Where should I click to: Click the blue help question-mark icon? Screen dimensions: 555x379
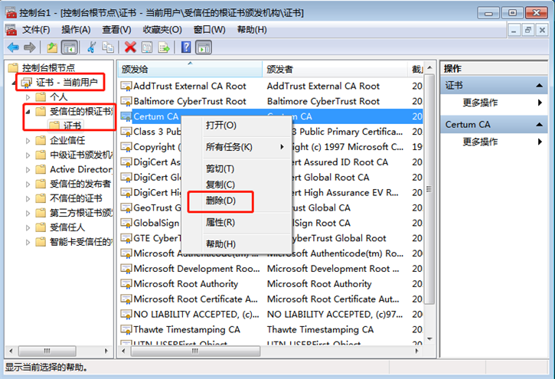185,47
